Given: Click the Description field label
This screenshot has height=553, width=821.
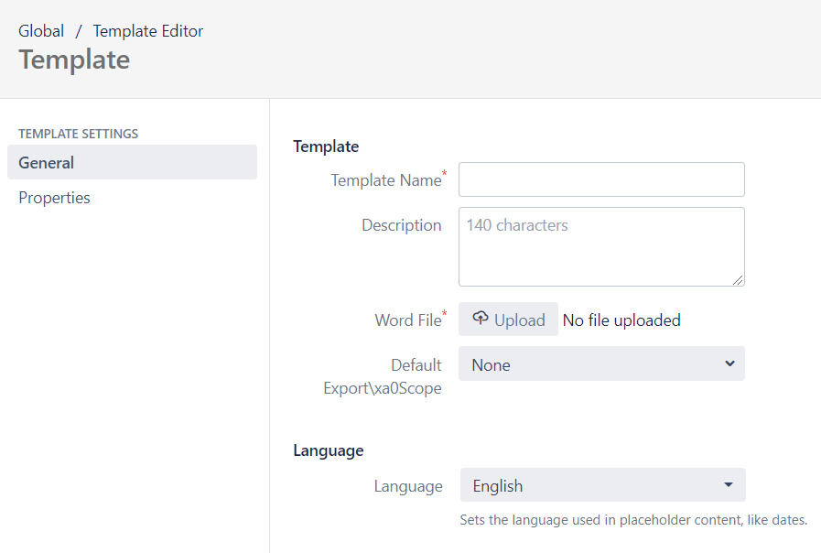Looking at the screenshot, I should tap(401, 225).
